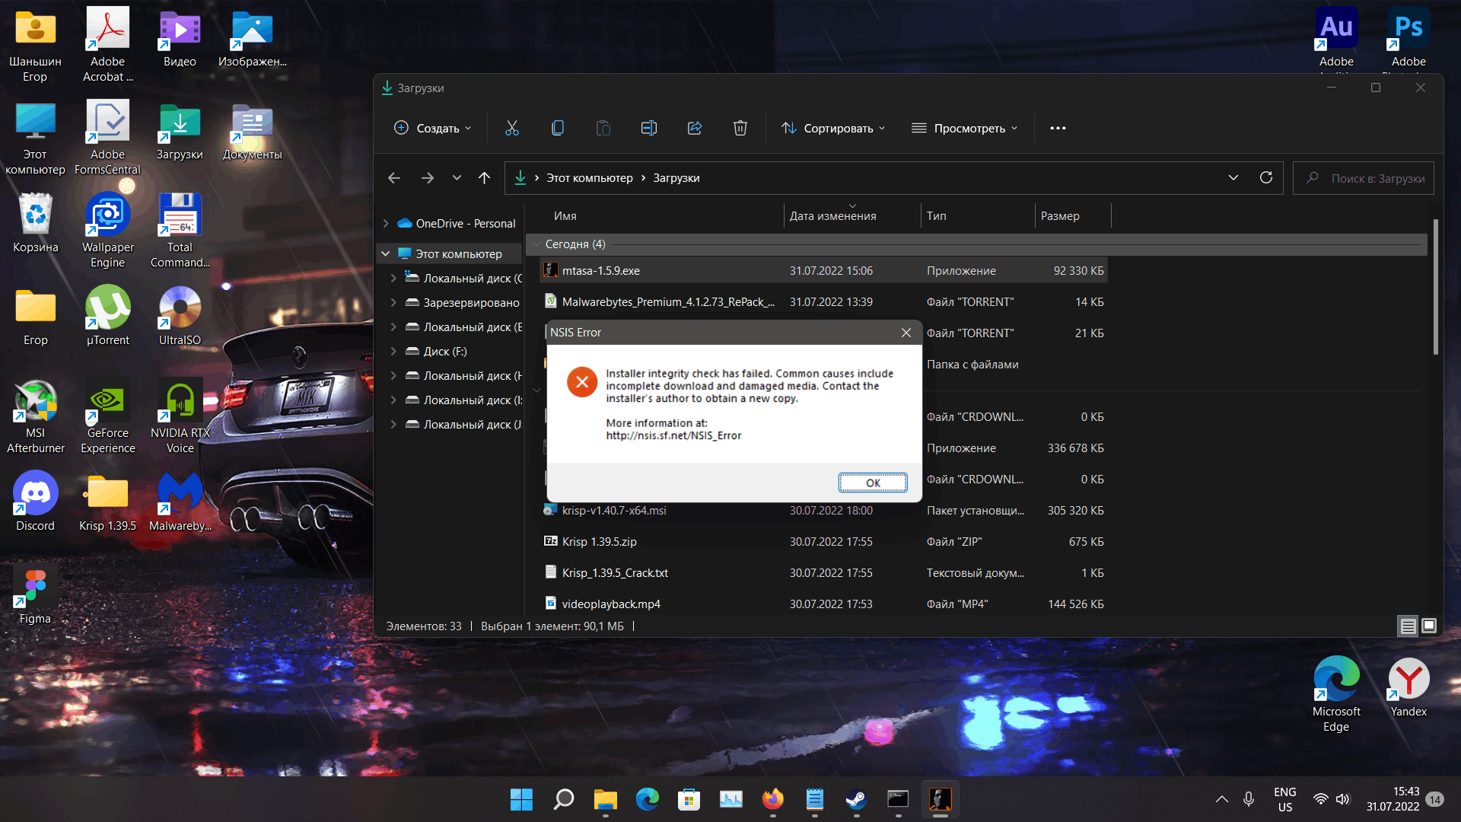1461x822 pixels.
Task: Click Загрузки breadcrumb path item
Action: (674, 177)
